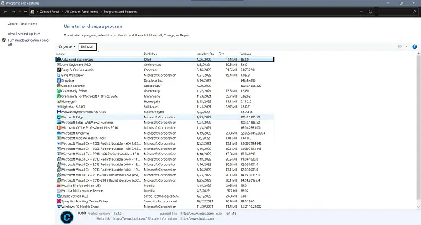Click the Bing Wallpaper icon
This screenshot has width=421, height=225.
coord(58,75)
